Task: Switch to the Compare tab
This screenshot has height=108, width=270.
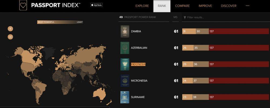Action: [x=182, y=6]
